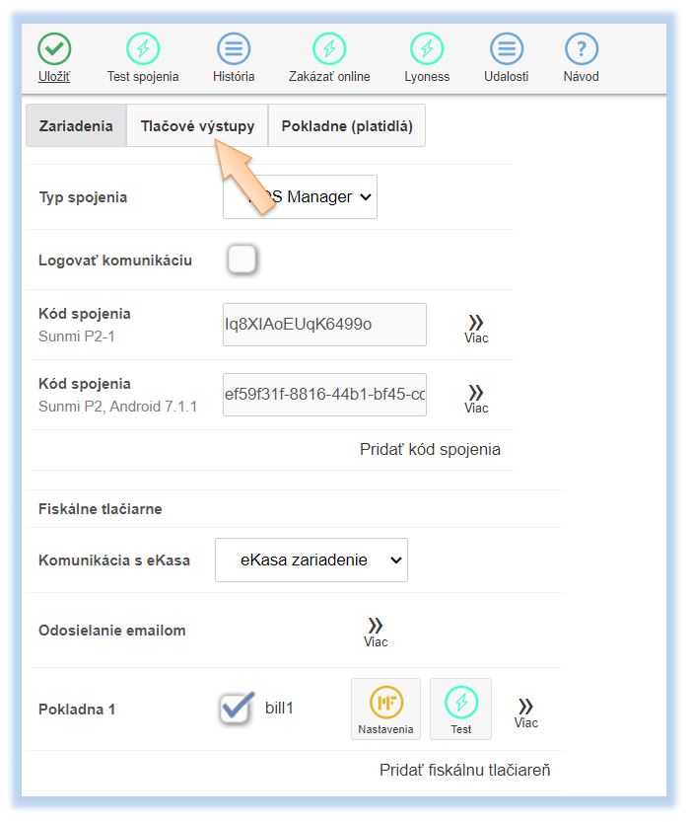The image size is (691, 822).
Task: Expand Viac for Odosielanie emailom
Action: click(x=376, y=632)
